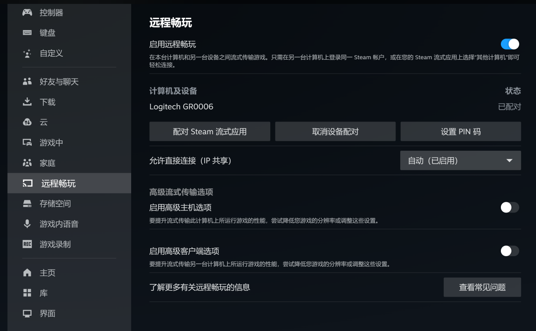Click the 了解更多有关远程畅玩的信息 text
This screenshot has height=331, width=536.
point(200,287)
